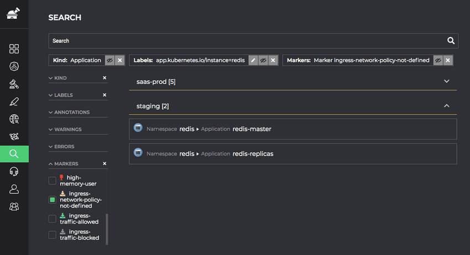
Task: Toggle visibility of the Kind: Application filter
Action: pos(109,60)
